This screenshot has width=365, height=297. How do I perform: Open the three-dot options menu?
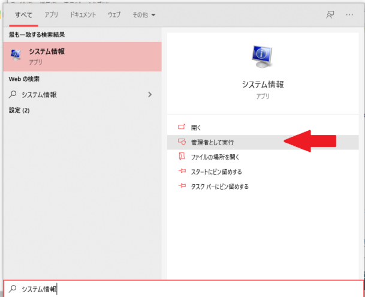(x=349, y=15)
